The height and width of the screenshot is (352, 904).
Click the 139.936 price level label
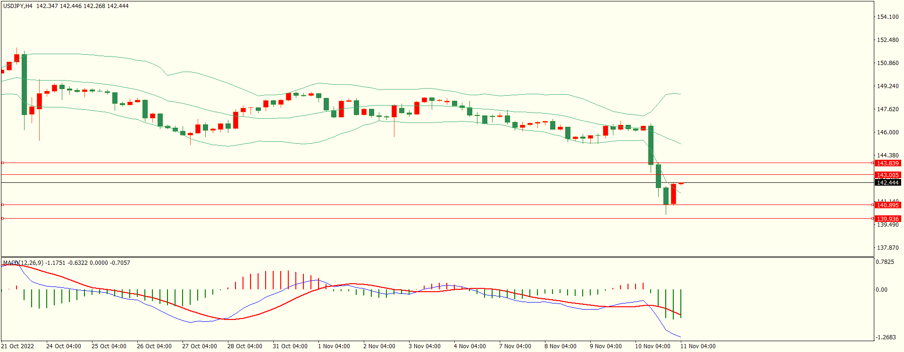(887, 219)
